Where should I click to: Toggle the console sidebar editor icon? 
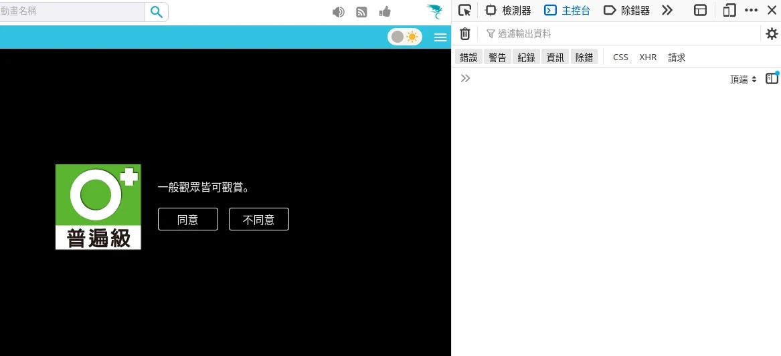click(772, 78)
